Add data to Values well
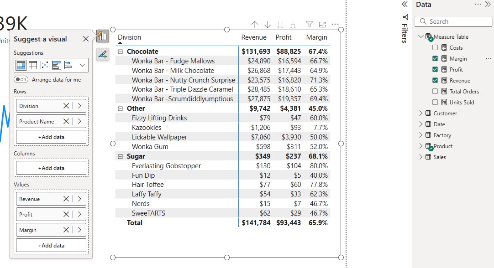This screenshot has width=494, height=268. click(51, 245)
